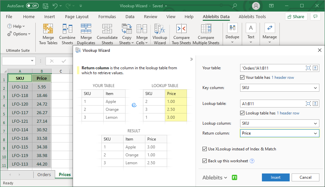This screenshot has width=325, height=187.
Task: Click the formula bar Cancel X icon
Action: point(52,61)
